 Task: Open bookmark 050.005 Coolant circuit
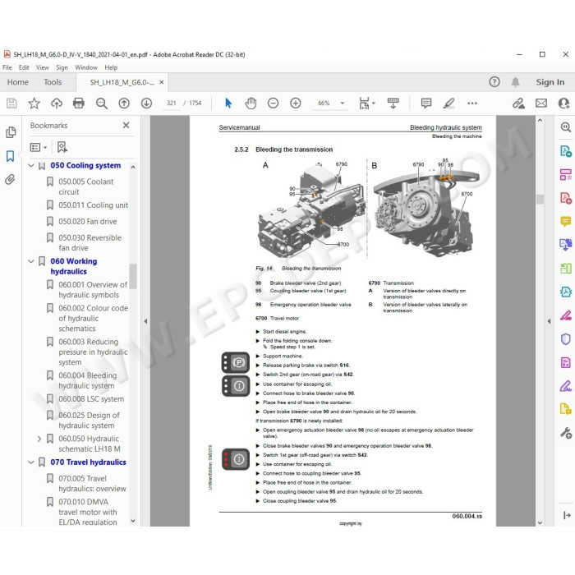point(85,186)
